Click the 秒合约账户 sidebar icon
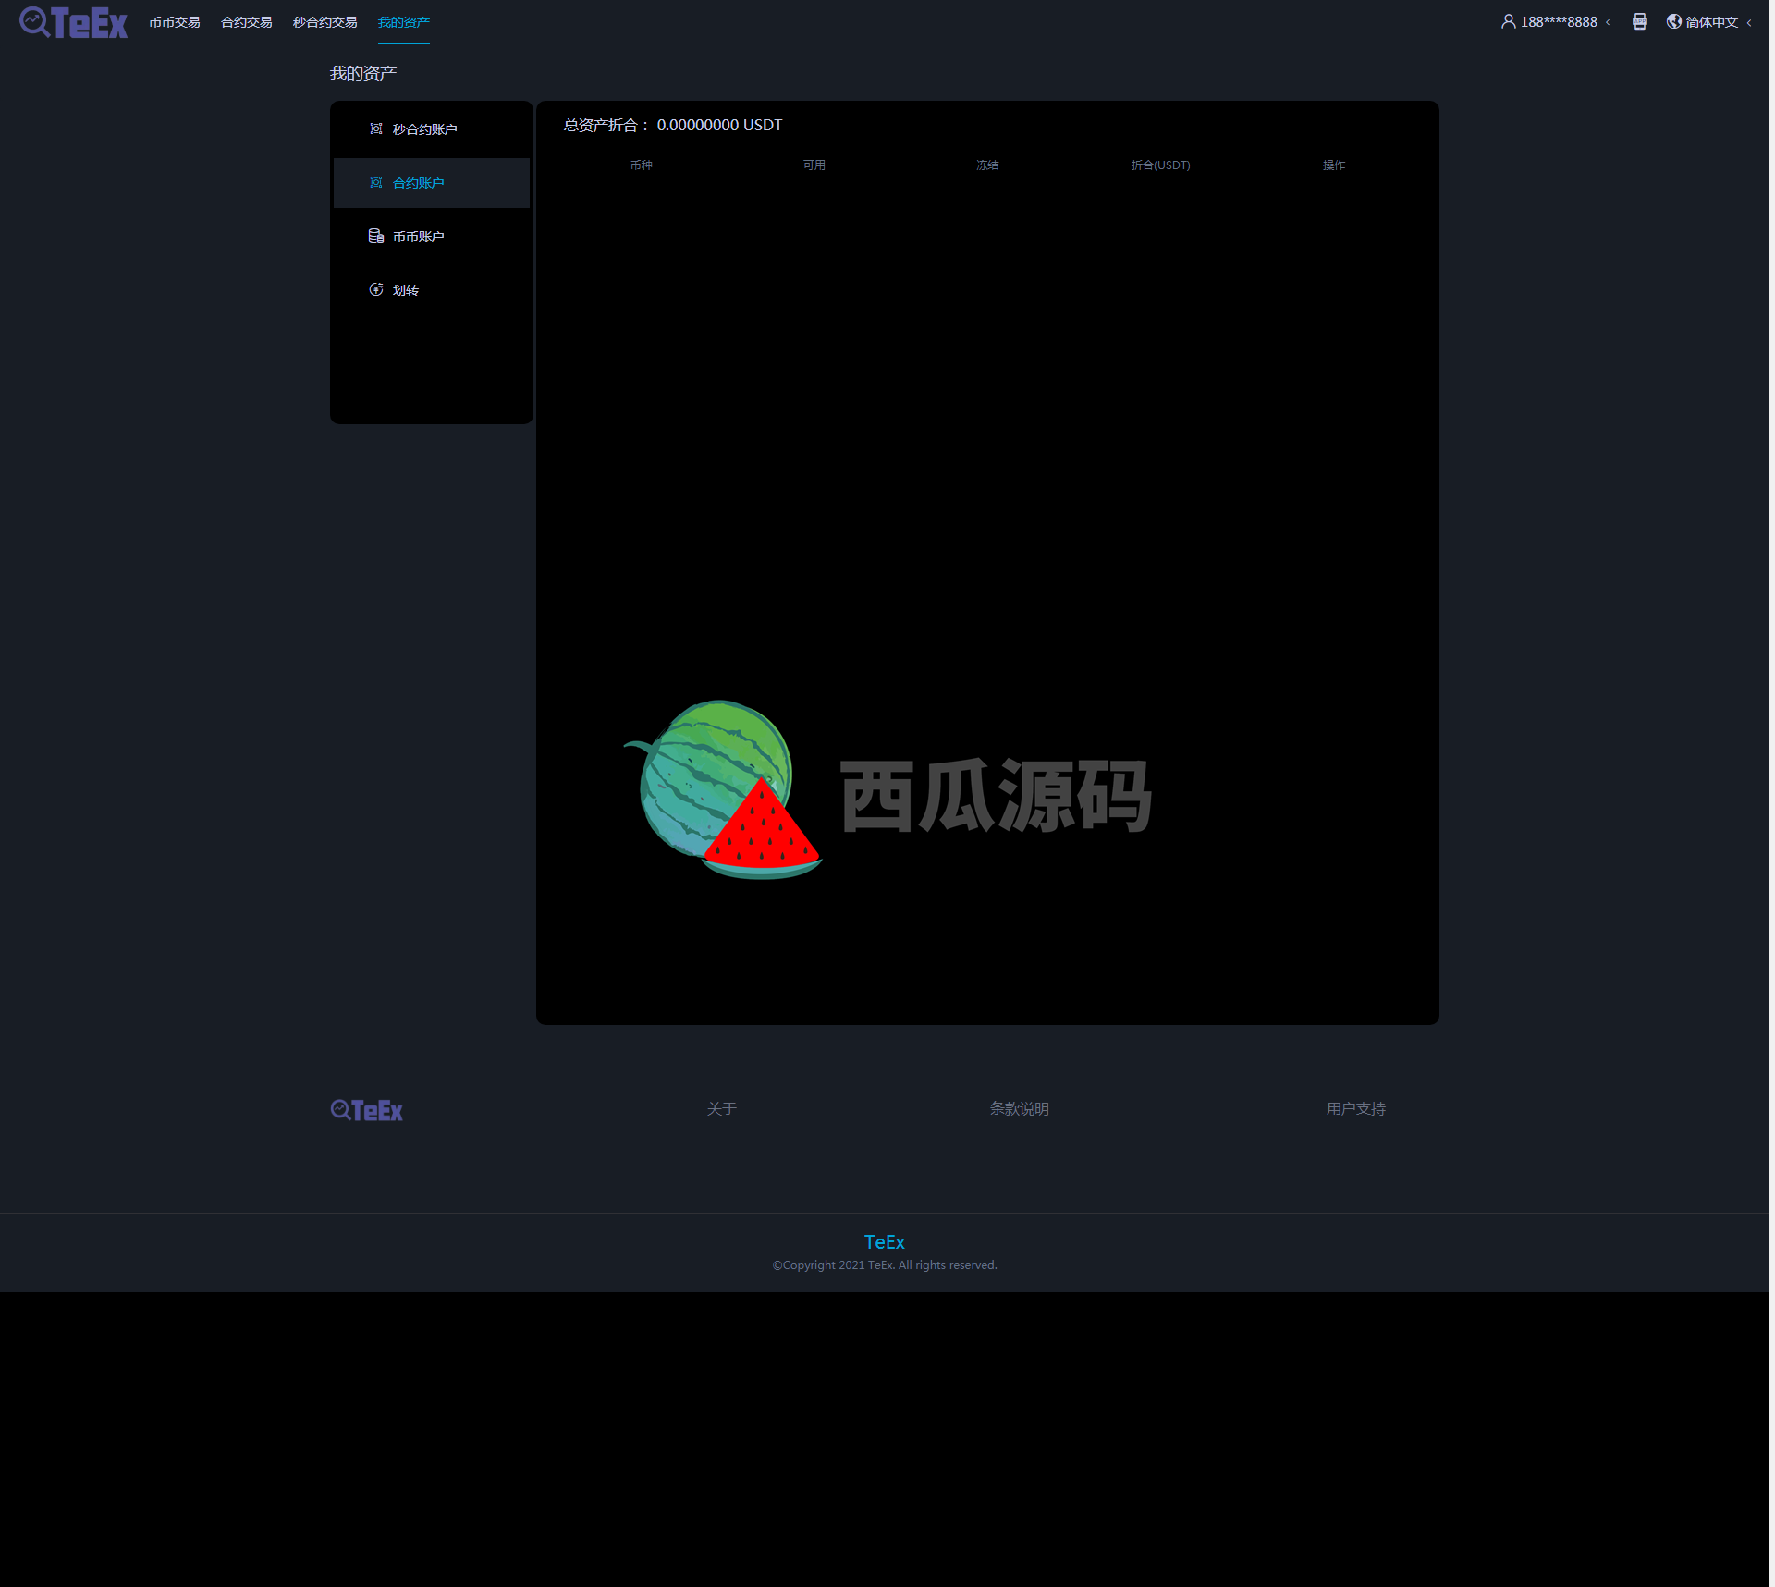 coord(376,128)
